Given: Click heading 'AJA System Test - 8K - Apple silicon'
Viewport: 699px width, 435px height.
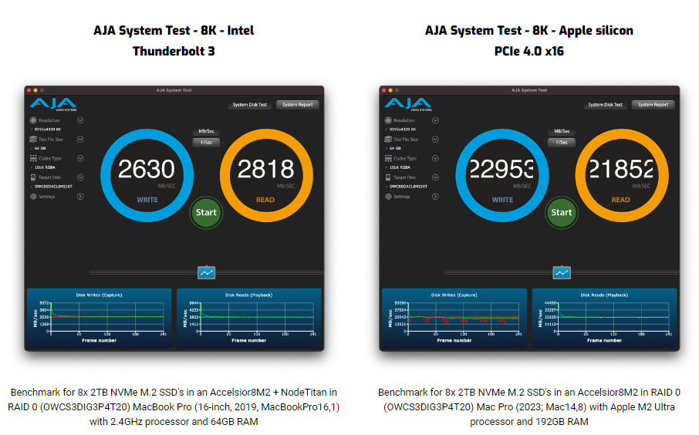Looking at the screenshot, I should 529,30.
